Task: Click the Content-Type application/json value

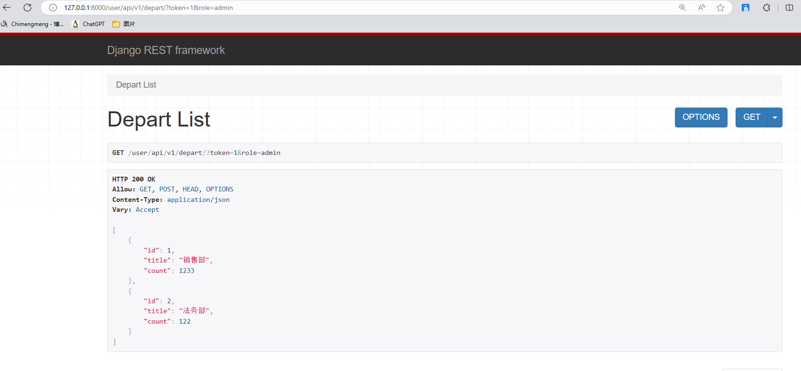Action: click(198, 199)
